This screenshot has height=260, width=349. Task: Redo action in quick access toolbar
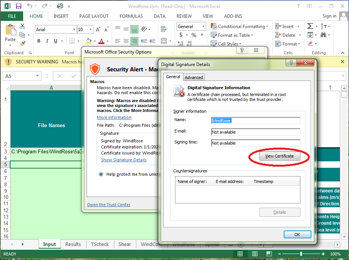[x=45, y=6]
